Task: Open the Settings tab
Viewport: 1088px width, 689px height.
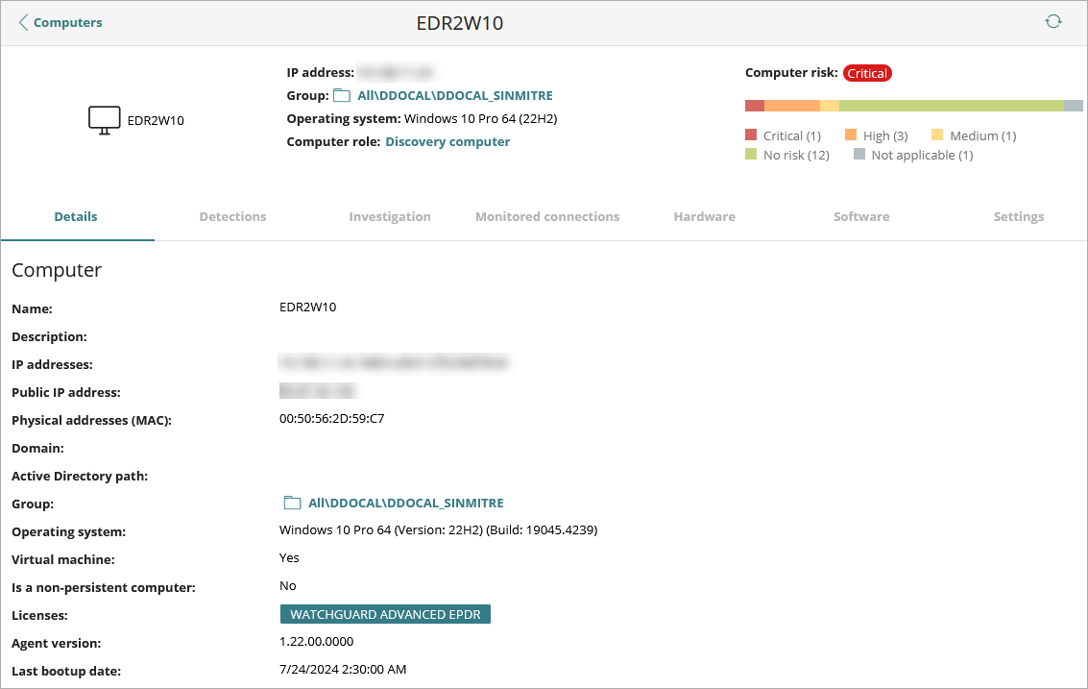Action: pyautogui.click(x=1019, y=216)
